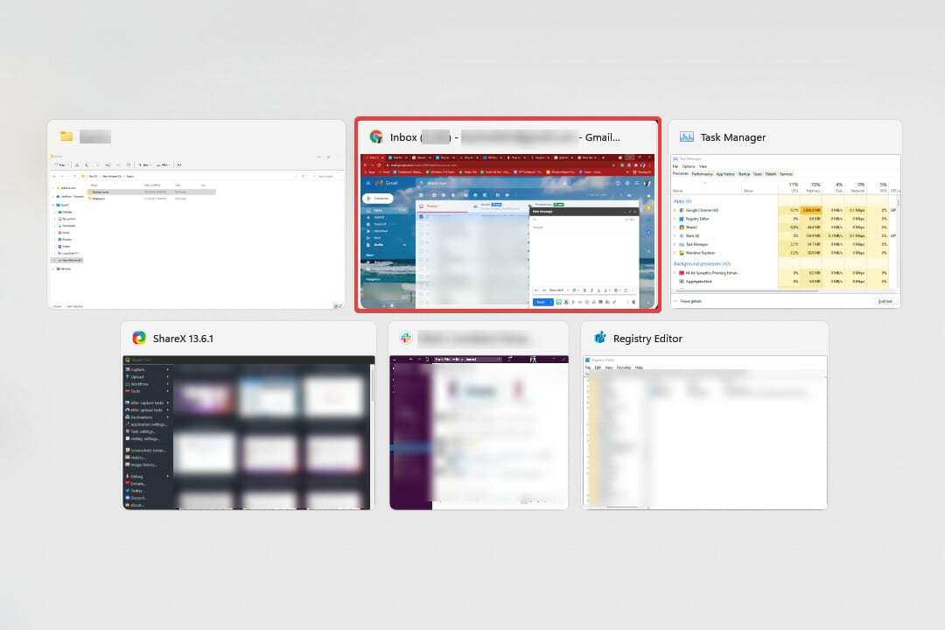Open the Registry Editor window thumbnail
The width and height of the screenshot is (945, 630).
click(x=704, y=416)
